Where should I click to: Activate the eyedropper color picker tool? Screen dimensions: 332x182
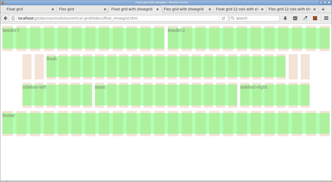(x=305, y=18)
